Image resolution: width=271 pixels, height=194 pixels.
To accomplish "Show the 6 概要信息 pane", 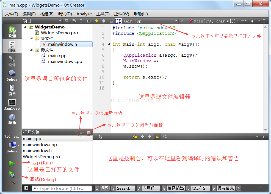I will pos(223,188).
